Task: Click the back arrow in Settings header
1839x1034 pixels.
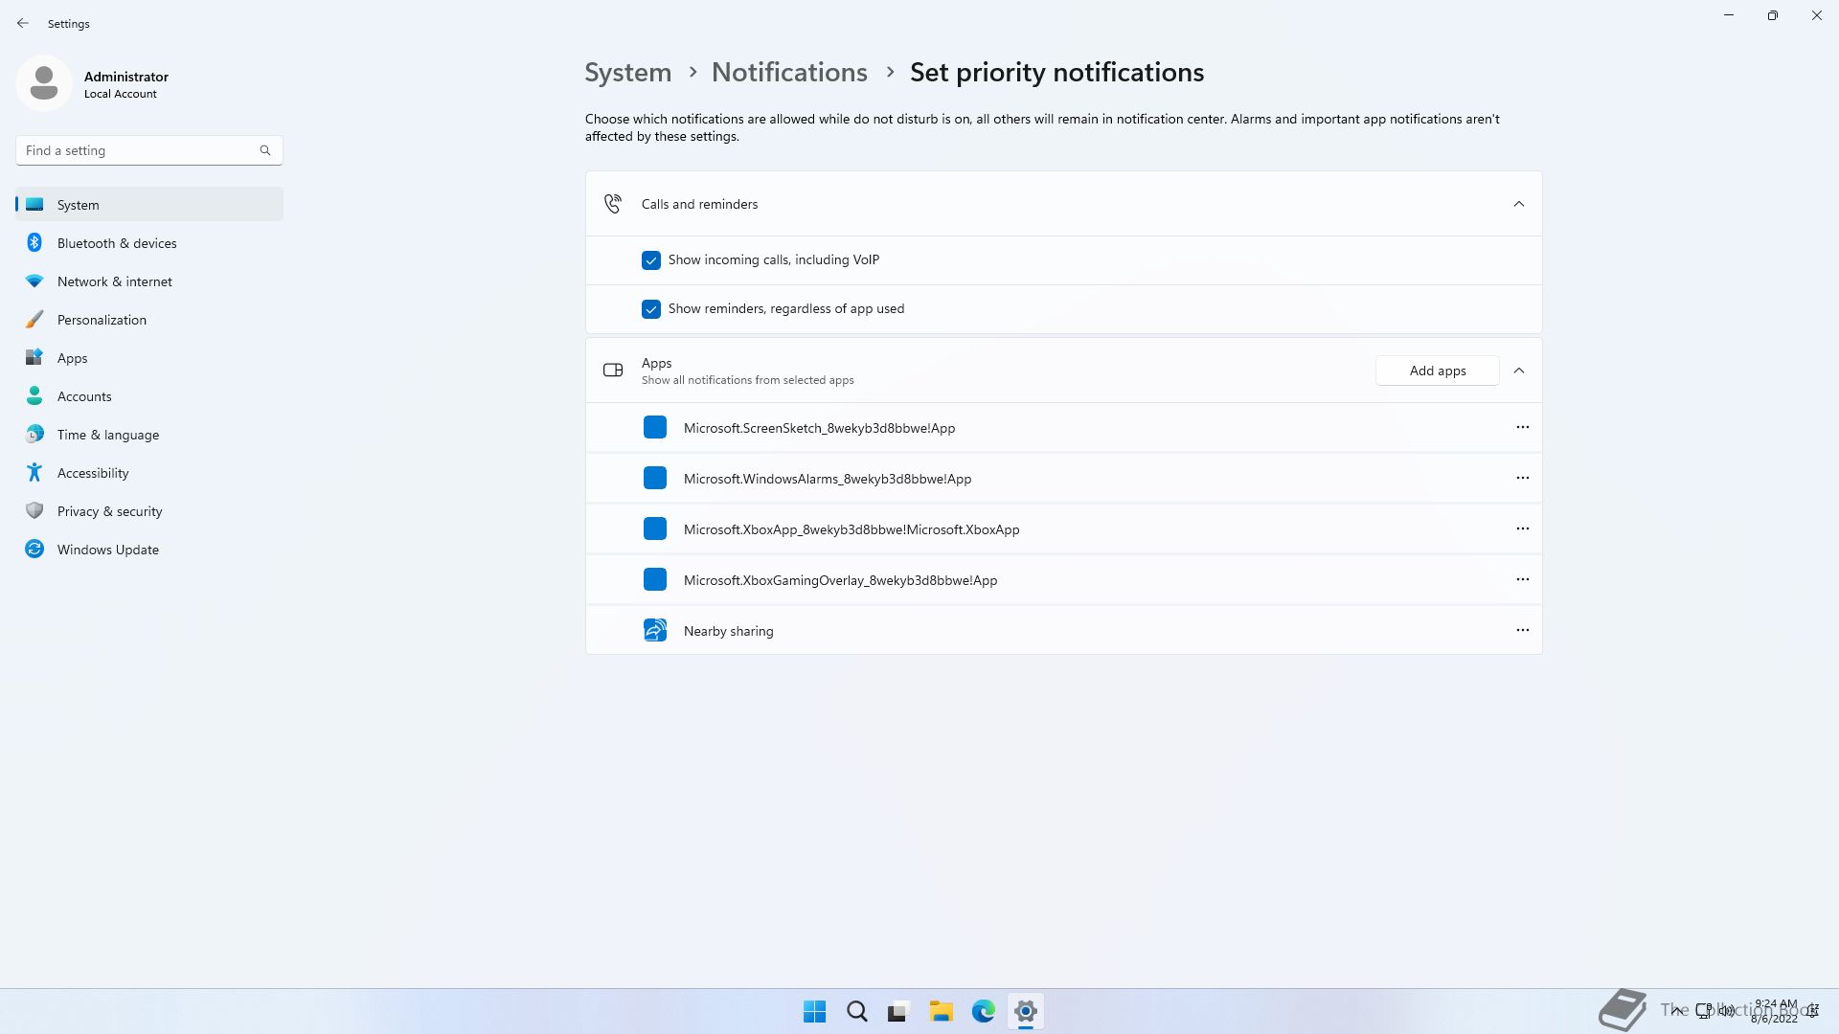Action: 23,23
